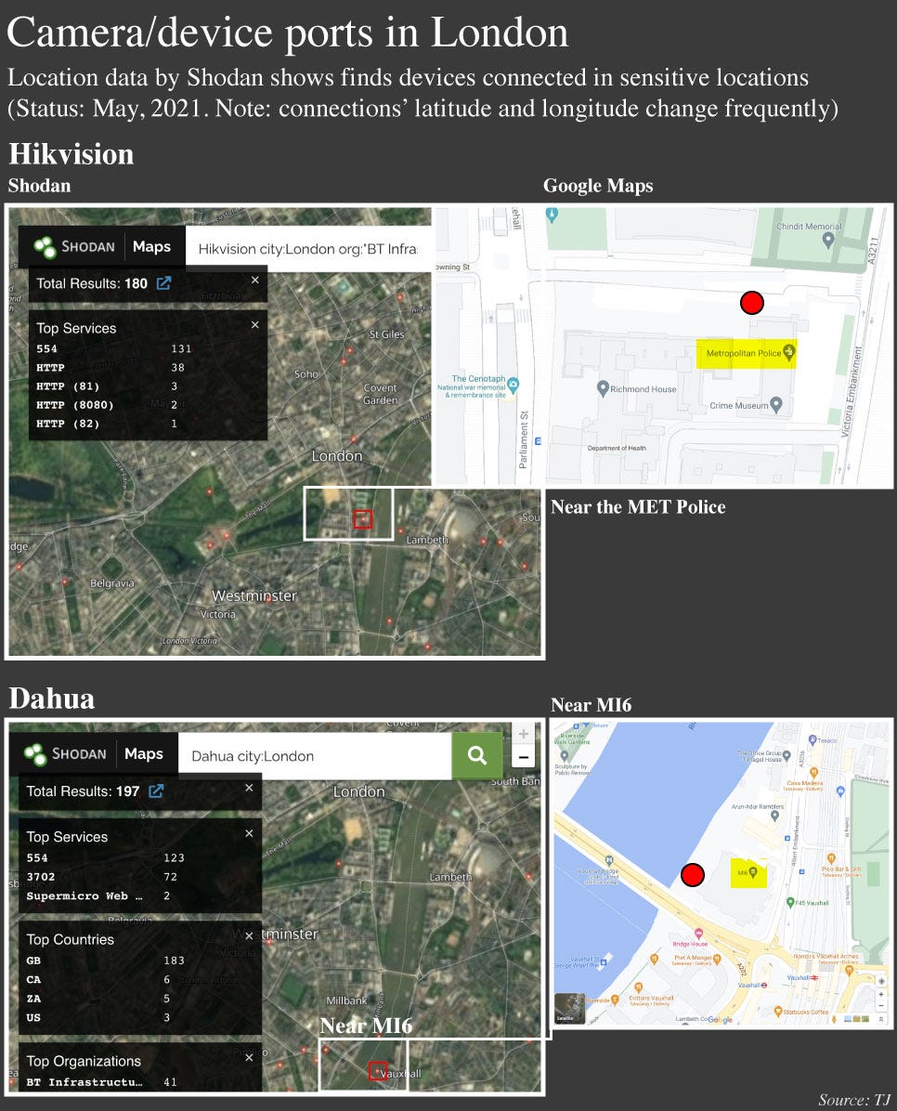Select the BT Infrastructu… organization row

pos(102,1082)
